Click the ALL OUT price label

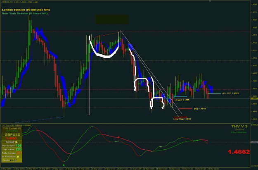[230, 93]
